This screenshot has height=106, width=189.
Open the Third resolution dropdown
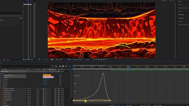63,59
